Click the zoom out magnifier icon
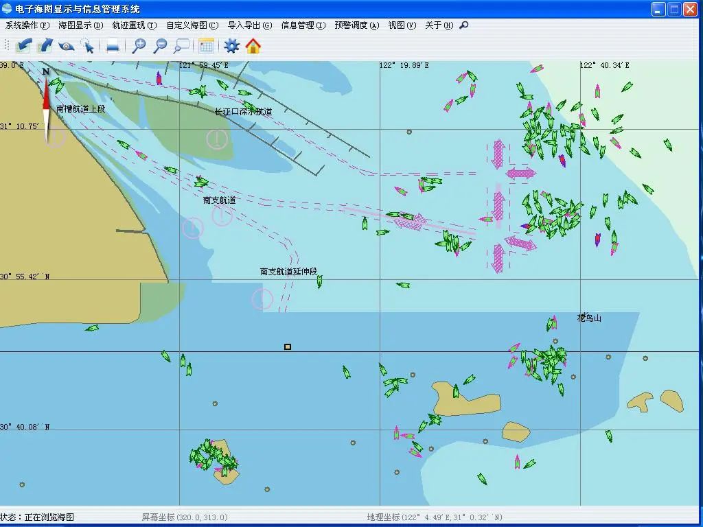This screenshot has width=703, height=527. tap(161, 46)
